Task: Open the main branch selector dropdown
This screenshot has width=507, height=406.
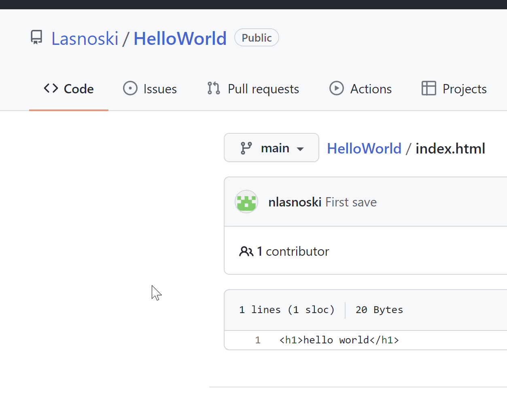Action: (x=271, y=148)
